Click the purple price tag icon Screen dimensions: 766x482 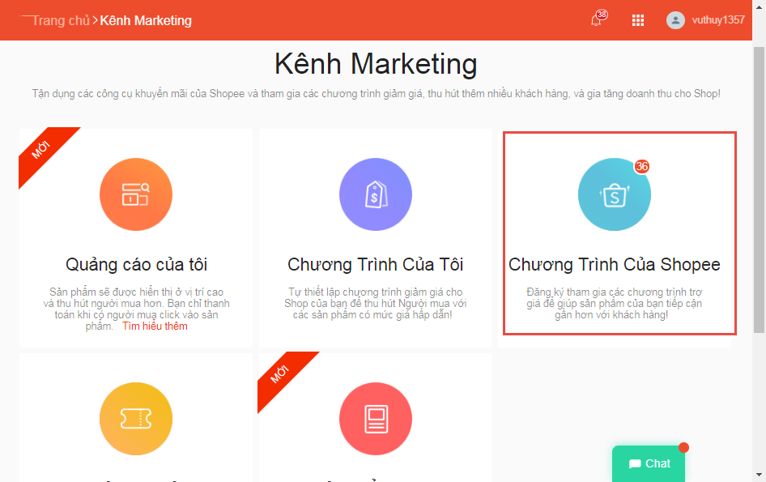click(376, 194)
